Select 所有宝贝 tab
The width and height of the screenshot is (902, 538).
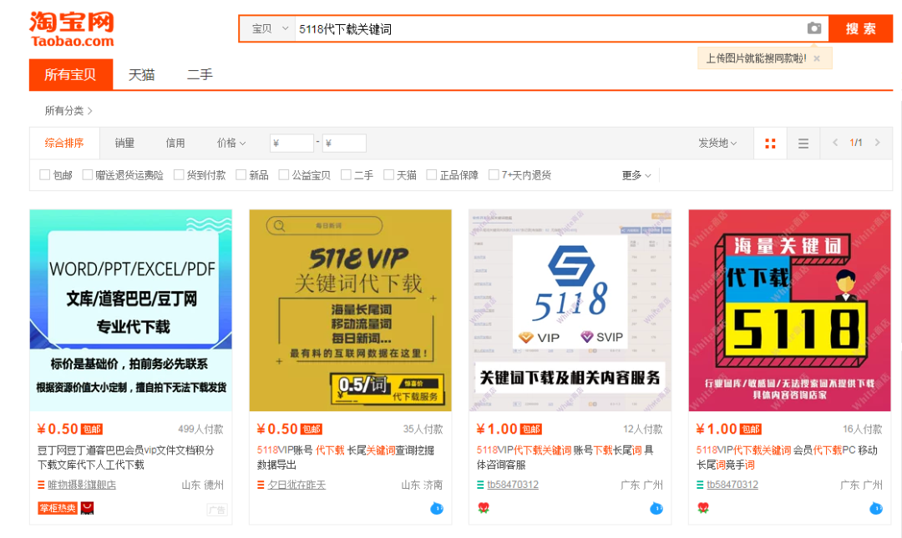tap(71, 75)
